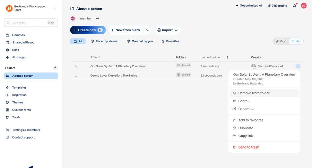This screenshot has width=312, height=168.
Task: Star Ozone Layer Depletion row as favorite
Action: pos(76,76)
